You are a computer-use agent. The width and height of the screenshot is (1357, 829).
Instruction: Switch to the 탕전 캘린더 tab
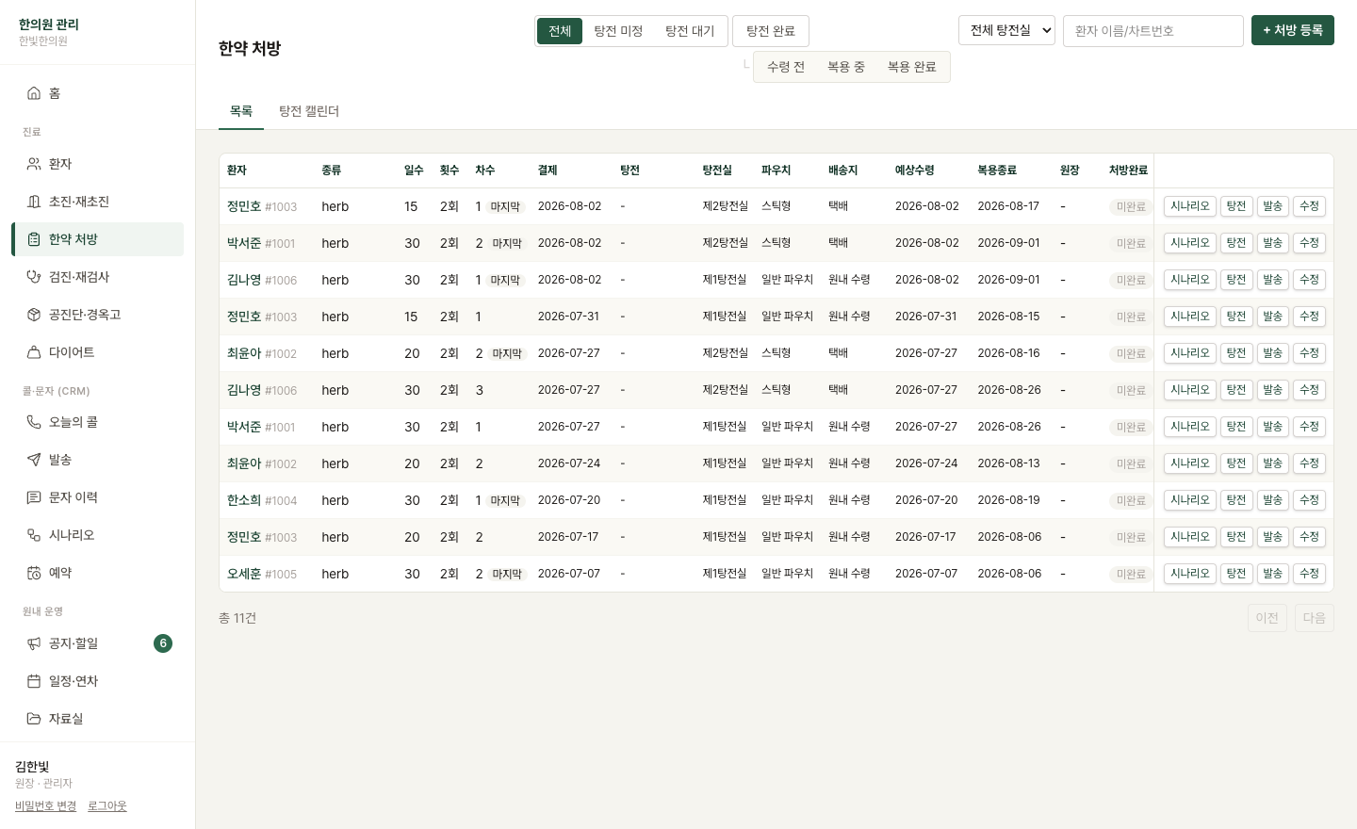(x=309, y=111)
